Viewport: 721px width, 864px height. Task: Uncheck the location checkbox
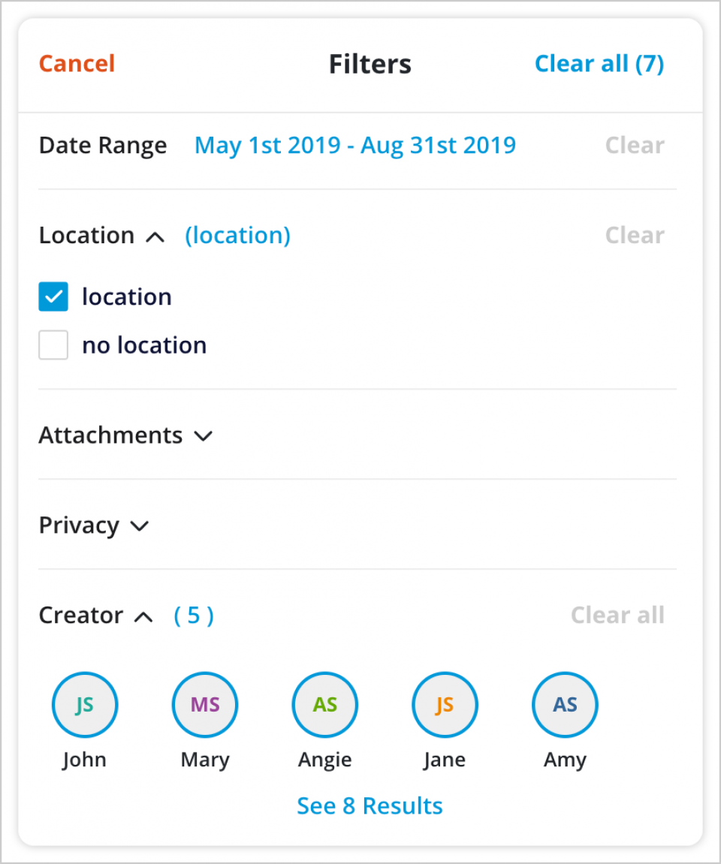click(53, 296)
